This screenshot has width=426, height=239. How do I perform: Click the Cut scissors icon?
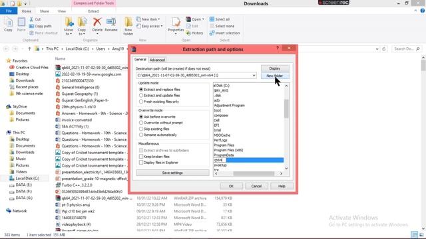tap(31, 19)
